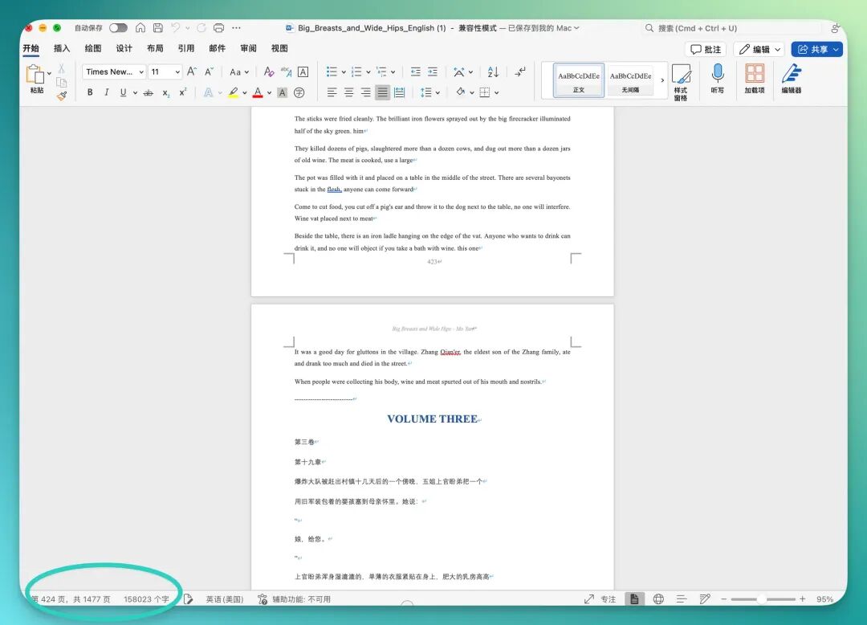Click the Paste clipboard icon
This screenshot has width=867, height=625.
point(35,74)
